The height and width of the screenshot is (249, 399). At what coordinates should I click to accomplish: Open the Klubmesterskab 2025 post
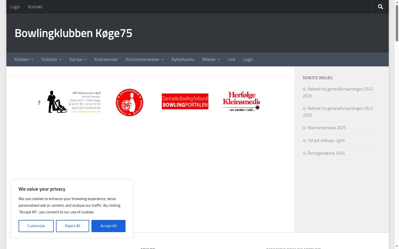click(x=327, y=128)
